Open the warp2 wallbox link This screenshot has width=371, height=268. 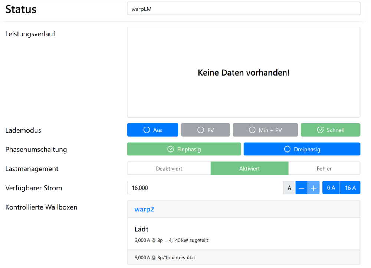point(144,209)
